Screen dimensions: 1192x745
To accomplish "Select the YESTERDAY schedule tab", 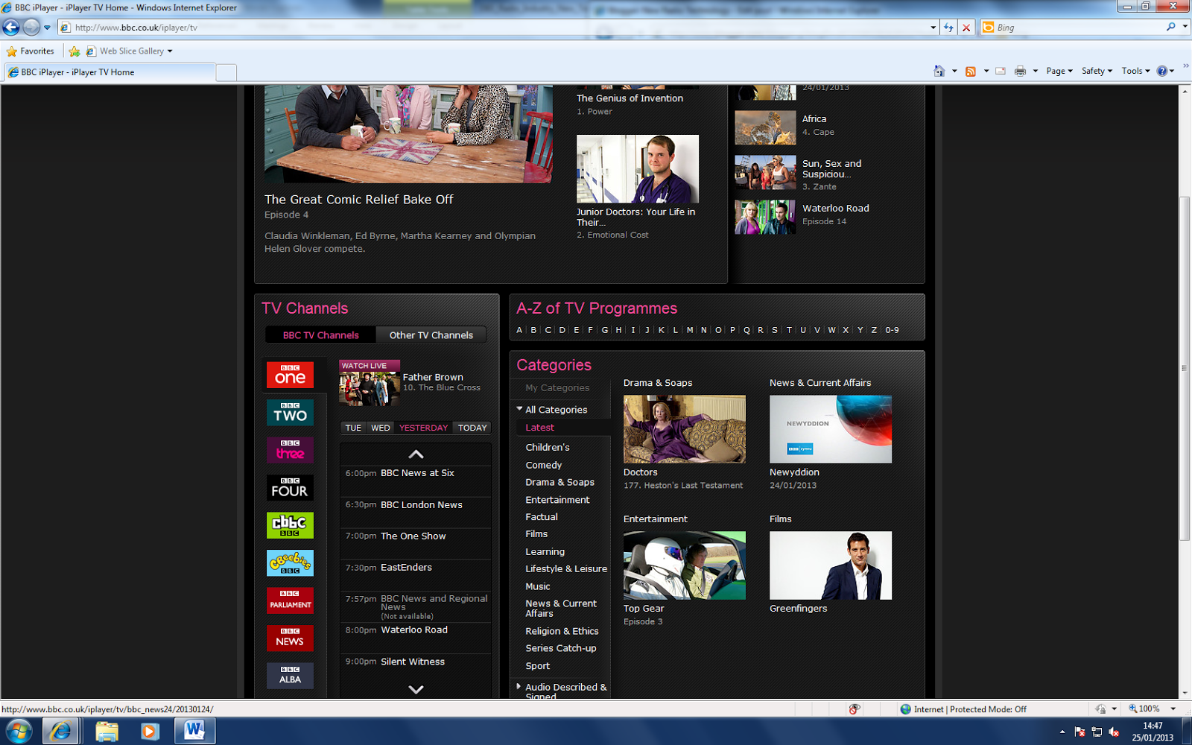I will (423, 428).
